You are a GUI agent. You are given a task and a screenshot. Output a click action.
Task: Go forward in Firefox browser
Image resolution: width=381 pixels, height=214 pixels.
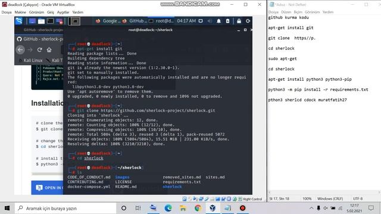[x=30, y=50]
